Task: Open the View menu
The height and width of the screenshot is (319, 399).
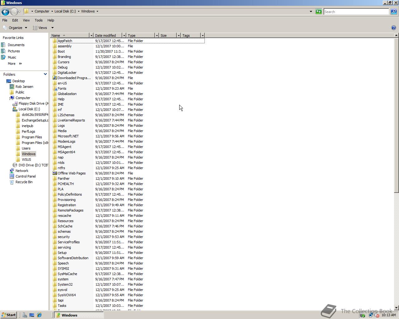Action: (26, 20)
